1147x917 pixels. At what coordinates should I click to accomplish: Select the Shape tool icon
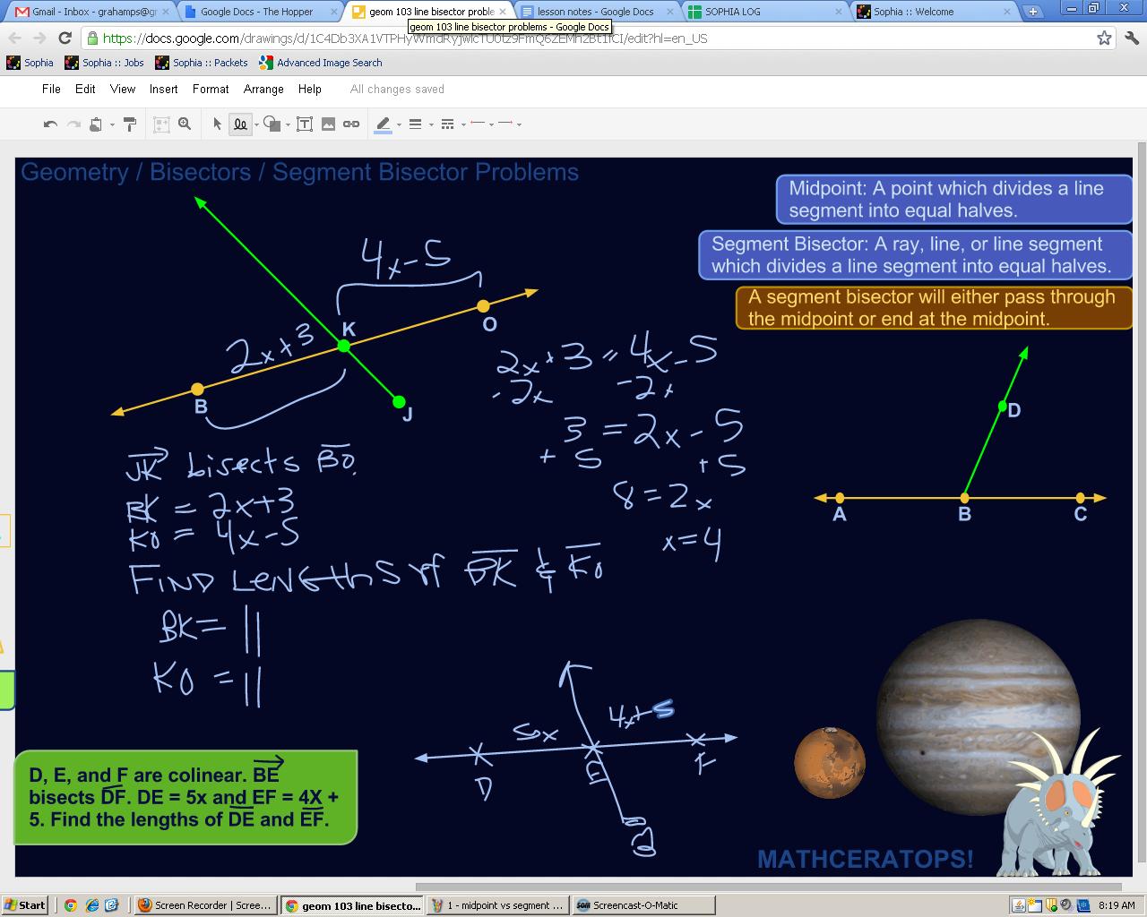[272, 124]
